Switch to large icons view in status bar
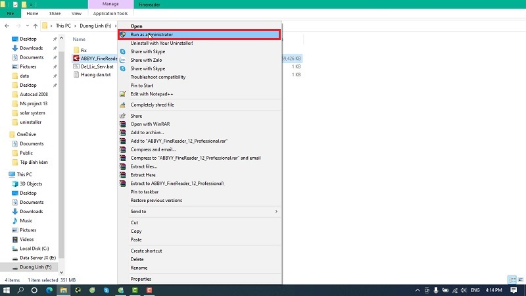The image size is (526, 296). 520,280
